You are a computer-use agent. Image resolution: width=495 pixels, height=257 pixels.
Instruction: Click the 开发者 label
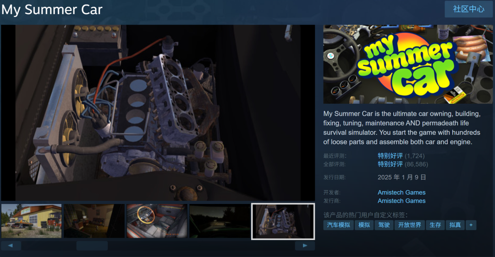(x=332, y=193)
